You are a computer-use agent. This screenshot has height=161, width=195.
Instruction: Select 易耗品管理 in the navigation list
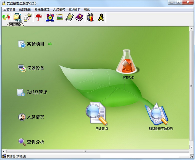37,92
